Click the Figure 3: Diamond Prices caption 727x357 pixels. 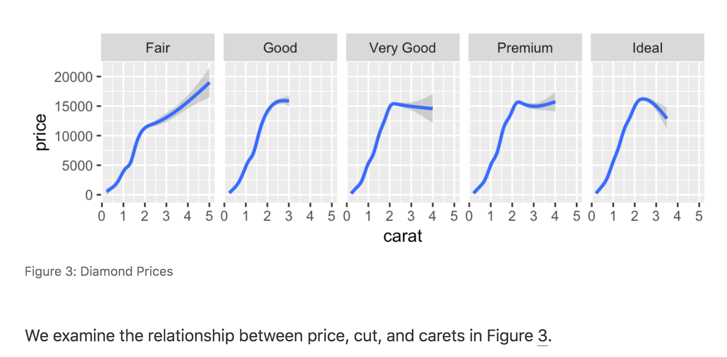pyautogui.click(x=99, y=271)
